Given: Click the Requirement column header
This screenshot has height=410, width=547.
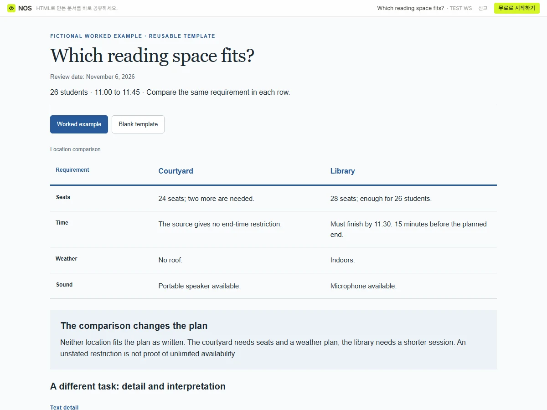Looking at the screenshot, I should 72,170.
